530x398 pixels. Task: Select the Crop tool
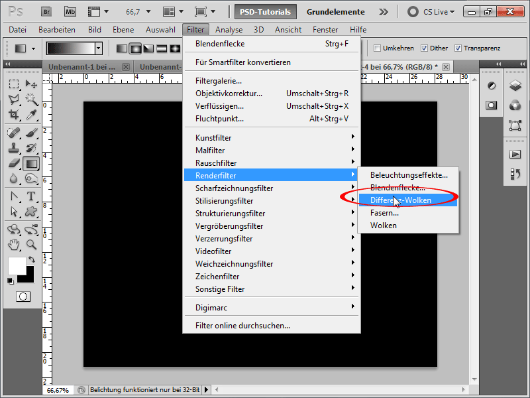tap(14, 115)
